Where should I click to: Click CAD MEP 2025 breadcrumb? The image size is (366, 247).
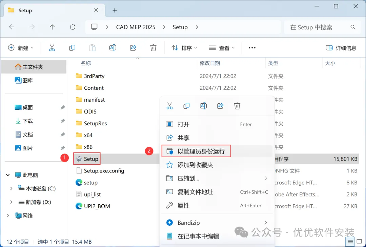(136, 27)
